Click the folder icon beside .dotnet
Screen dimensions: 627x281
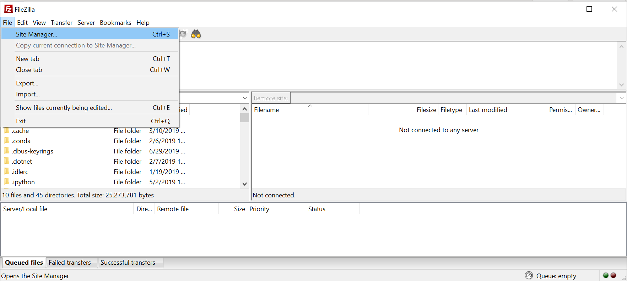pyautogui.click(x=6, y=161)
